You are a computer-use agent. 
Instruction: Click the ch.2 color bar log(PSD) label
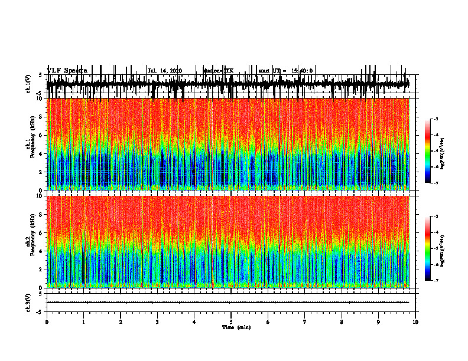(443, 251)
